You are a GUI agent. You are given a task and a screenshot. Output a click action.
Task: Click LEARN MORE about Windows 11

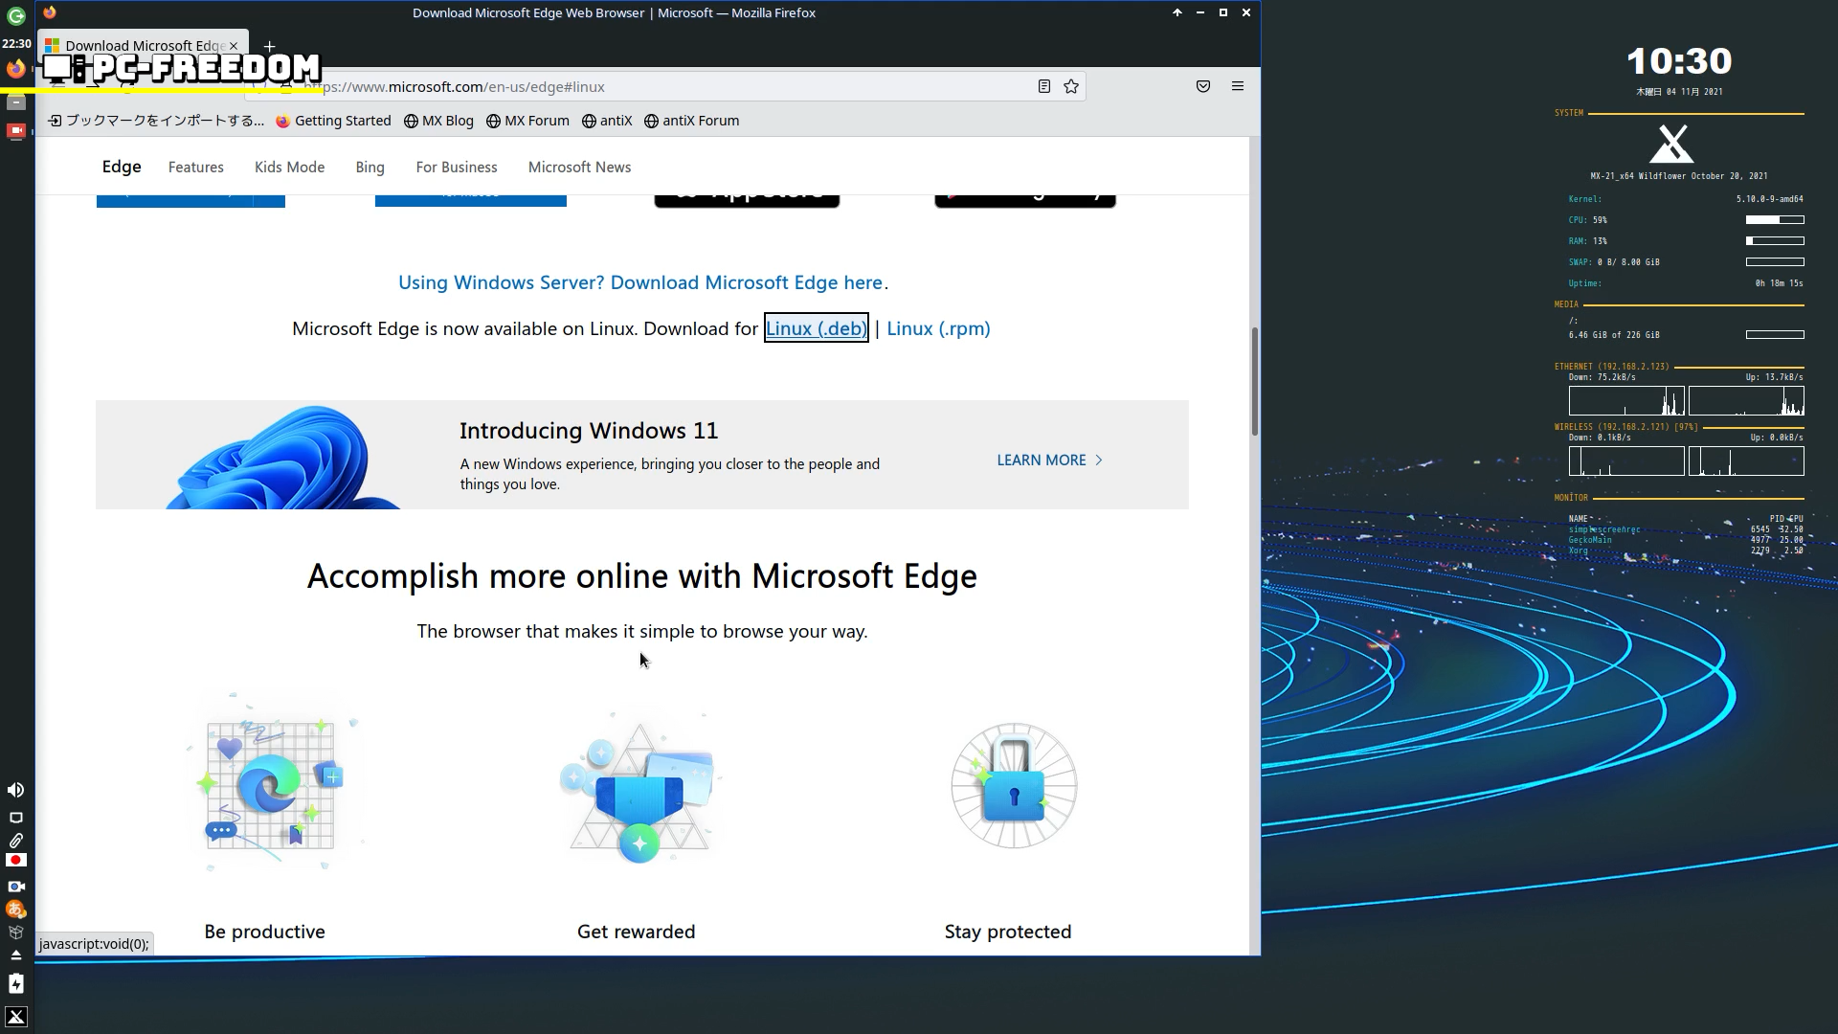[x=1042, y=461]
